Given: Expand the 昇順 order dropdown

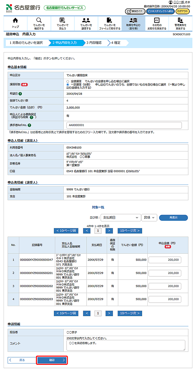Looking at the screenshot, I should coord(150,217).
